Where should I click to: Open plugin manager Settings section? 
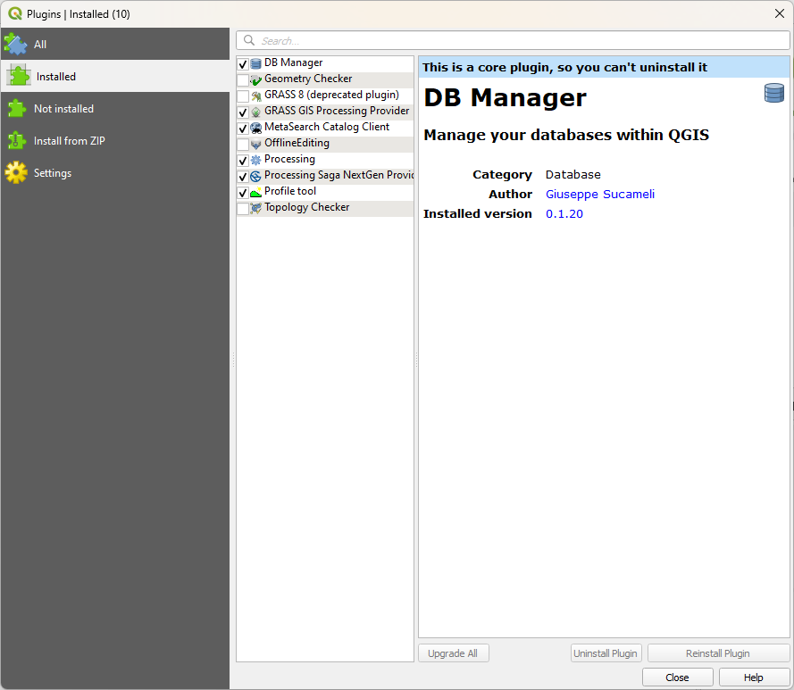pyautogui.click(x=52, y=173)
